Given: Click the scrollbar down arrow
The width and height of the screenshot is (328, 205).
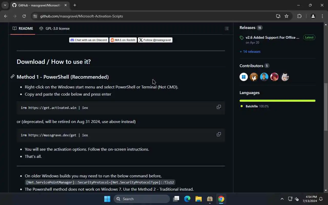Looking at the screenshot, I should click(x=326, y=190).
